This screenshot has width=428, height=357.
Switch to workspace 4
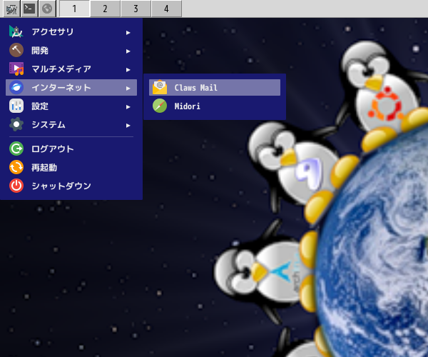(x=166, y=9)
